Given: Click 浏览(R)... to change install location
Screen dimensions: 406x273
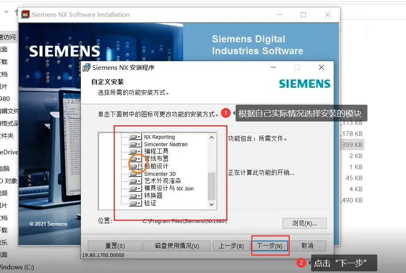Looking at the screenshot, I should pyautogui.click(x=305, y=223).
